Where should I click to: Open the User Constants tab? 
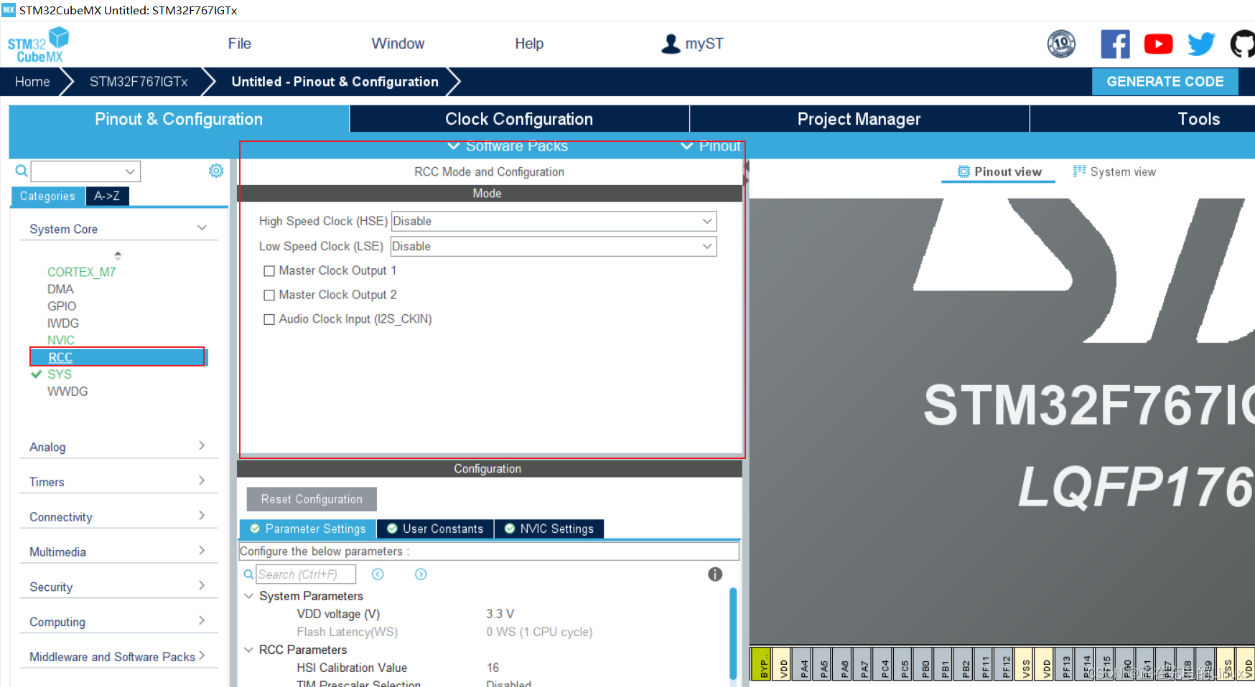(435, 529)
